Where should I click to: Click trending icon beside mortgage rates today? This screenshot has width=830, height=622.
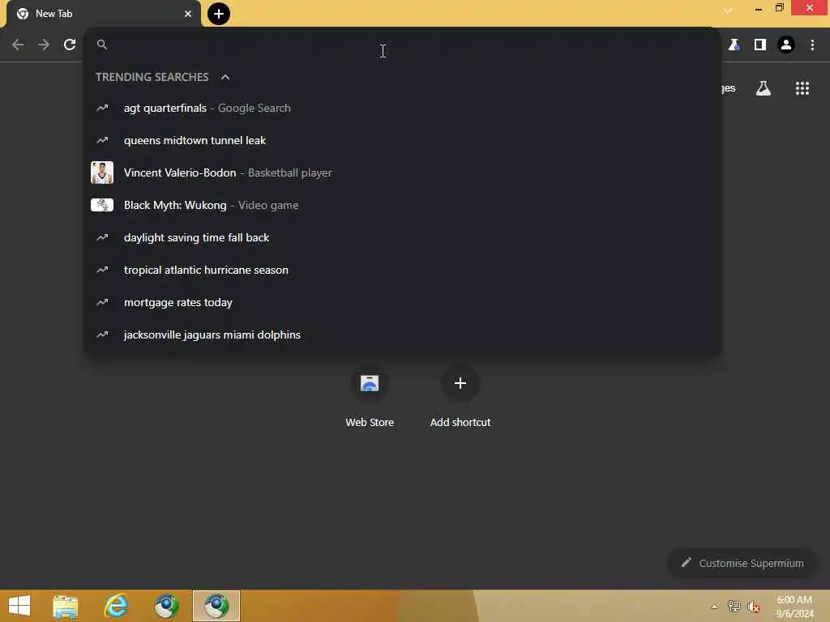[x=102, y=303]
